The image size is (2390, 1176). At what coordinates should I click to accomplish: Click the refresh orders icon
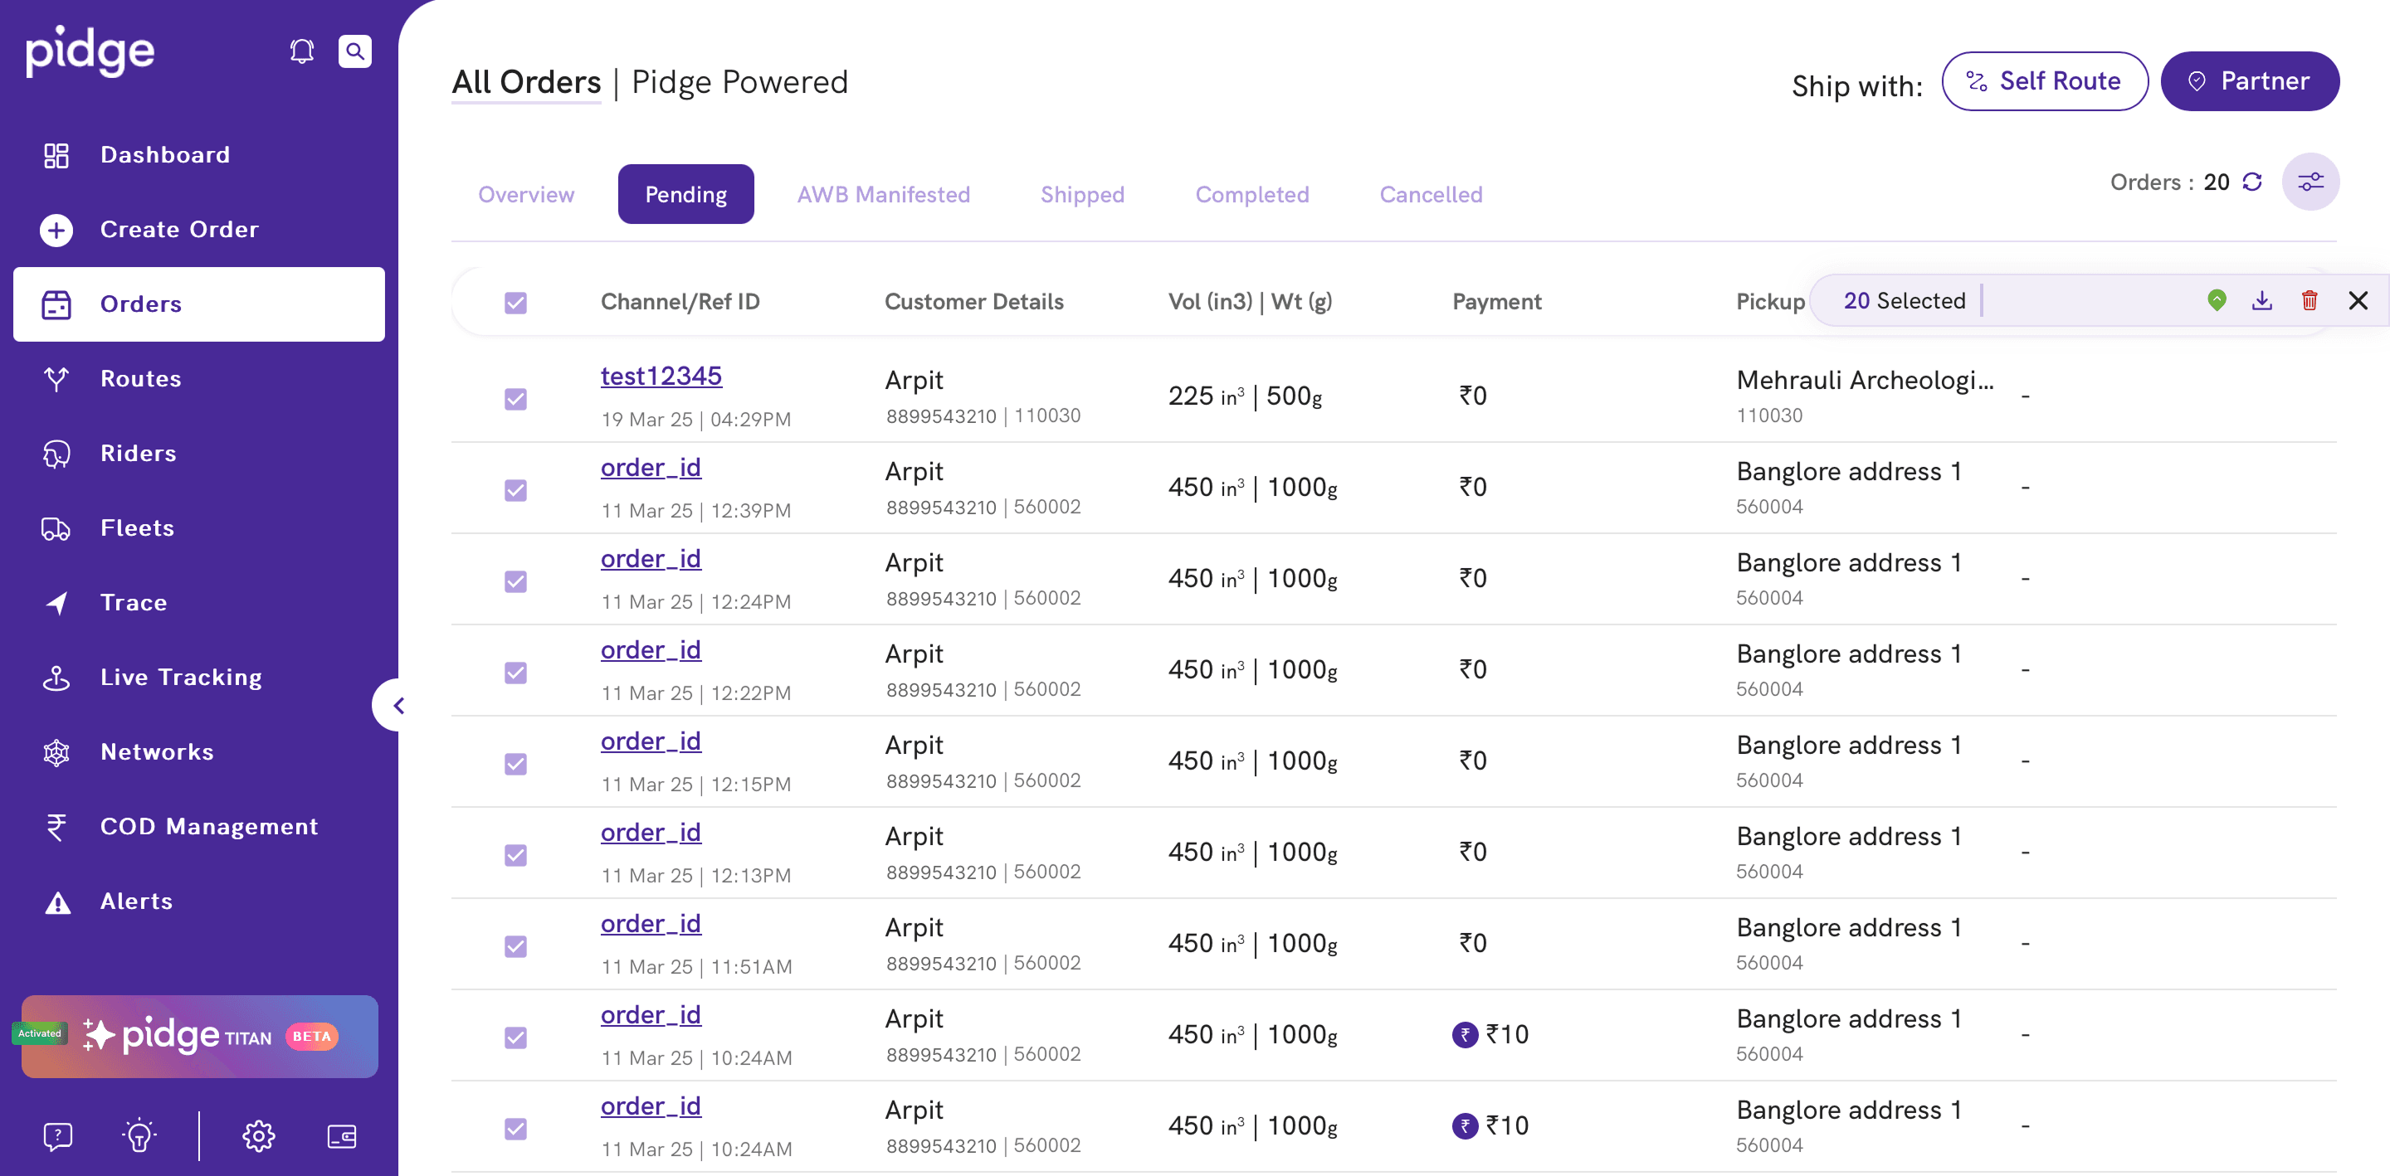coord(2251,182)
